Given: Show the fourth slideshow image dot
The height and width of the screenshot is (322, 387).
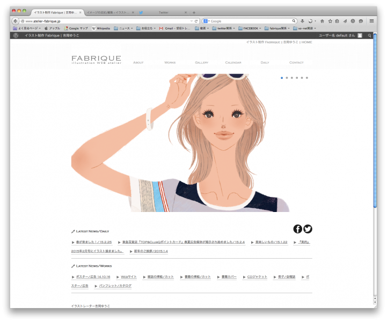Looking at the screenshot, I should [x=297, y=78].
